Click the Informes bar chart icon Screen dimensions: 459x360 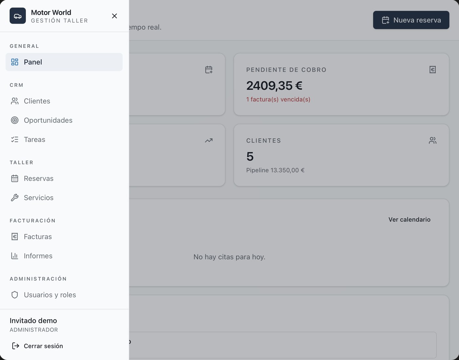point(15,256)
